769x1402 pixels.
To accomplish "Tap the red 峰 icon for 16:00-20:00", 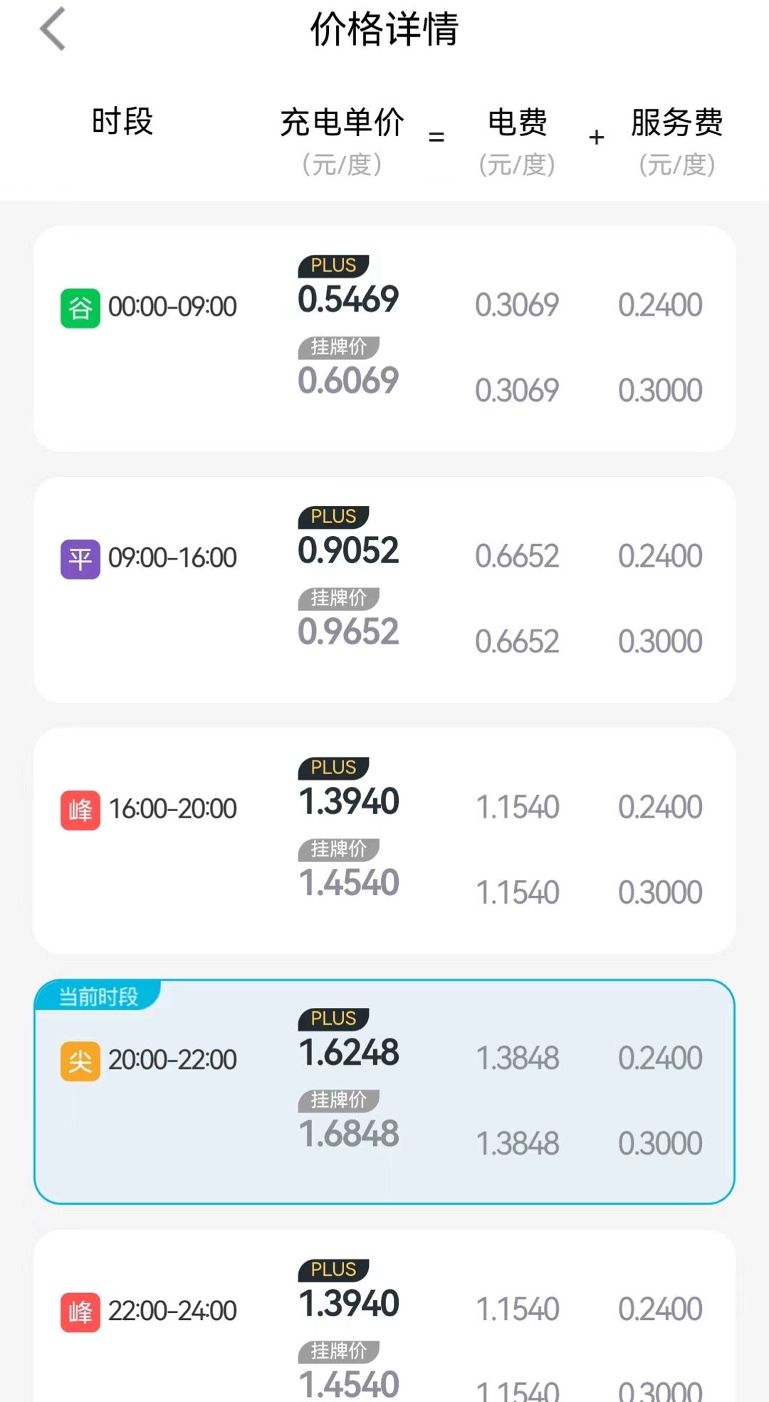I will point(80,810).
